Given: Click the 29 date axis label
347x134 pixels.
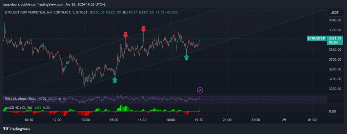Looking at the screenshot, I should 284,120.
